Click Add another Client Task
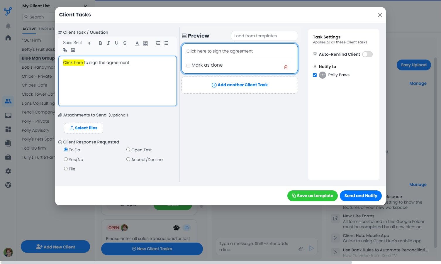Viewport: 441px width, 264px height. 240,85
